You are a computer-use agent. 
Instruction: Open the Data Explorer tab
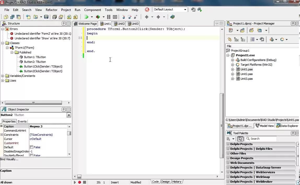point(287,126)
